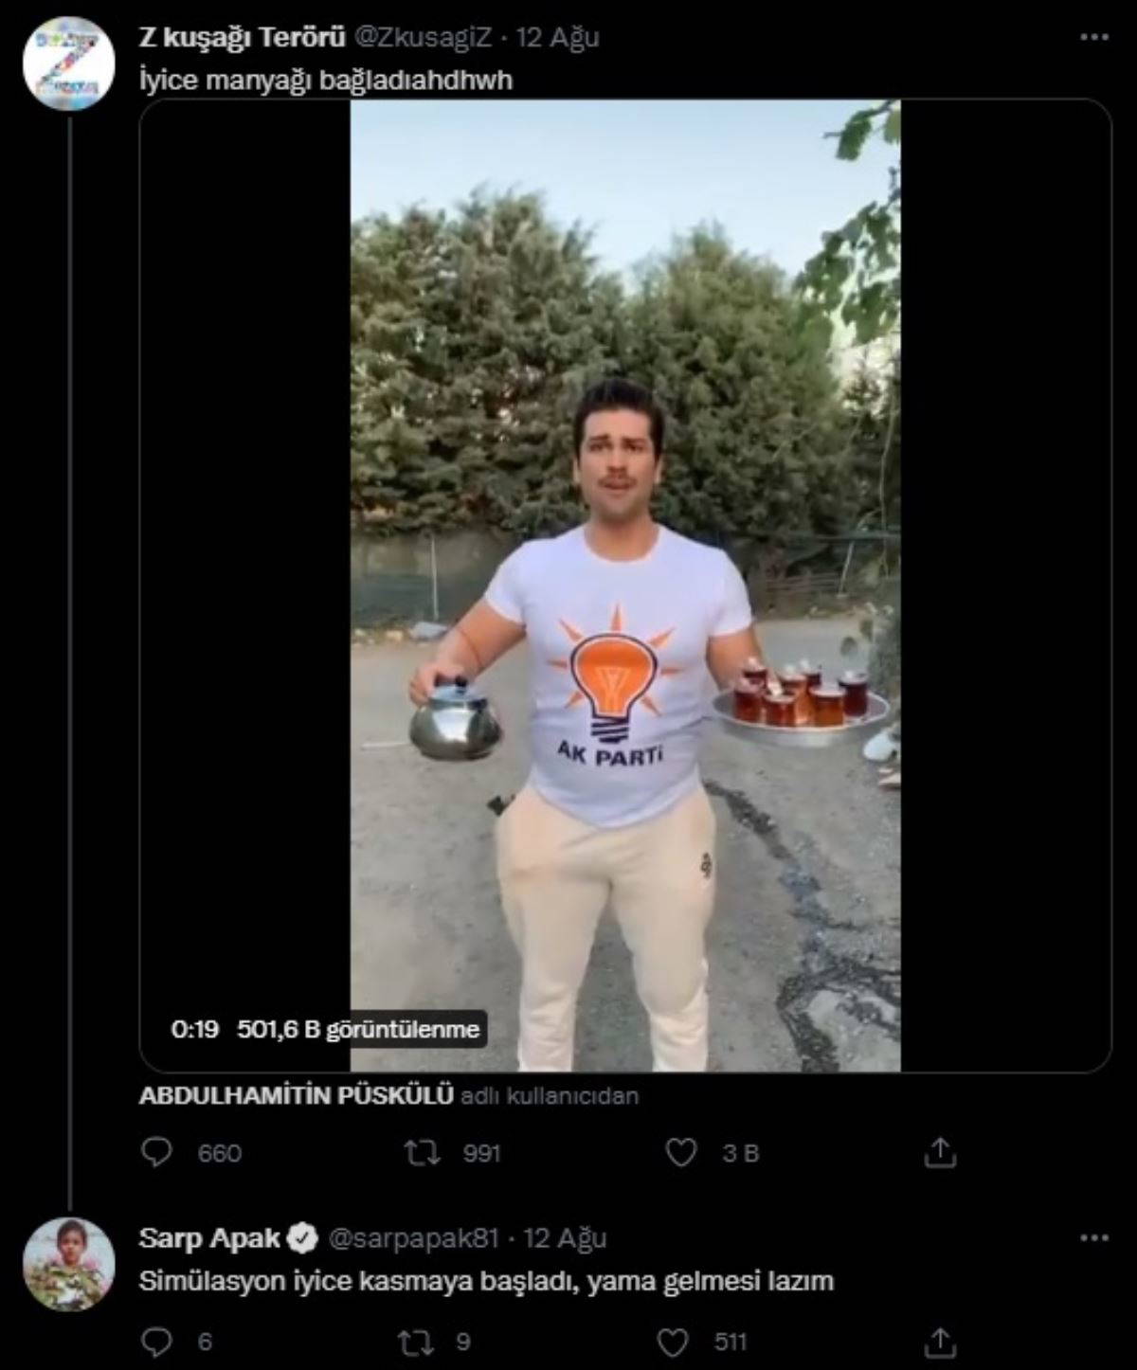
Task: Open the @sarpapak81 handle link
Action: click(x=413, y=1237)
